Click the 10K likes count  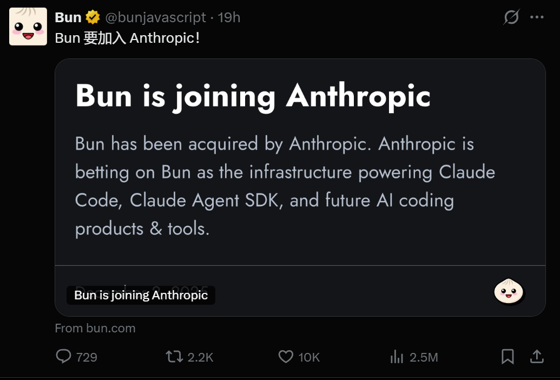(309, 357)
